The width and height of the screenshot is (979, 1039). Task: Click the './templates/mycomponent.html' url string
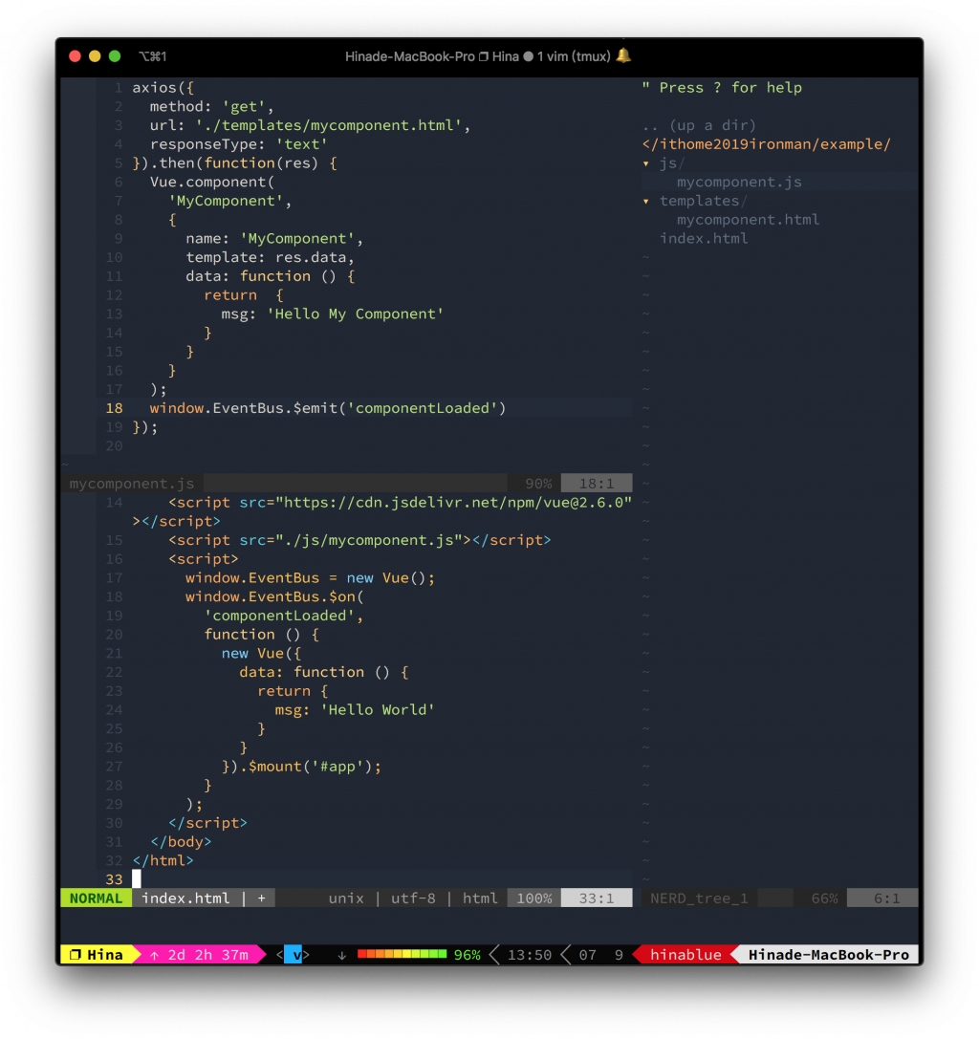(328, 125)
